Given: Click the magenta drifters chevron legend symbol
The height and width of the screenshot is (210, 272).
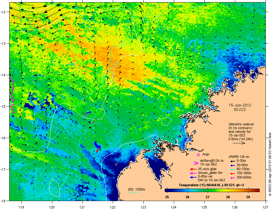Looking at the screenshot, I should (x=196, y=163).
